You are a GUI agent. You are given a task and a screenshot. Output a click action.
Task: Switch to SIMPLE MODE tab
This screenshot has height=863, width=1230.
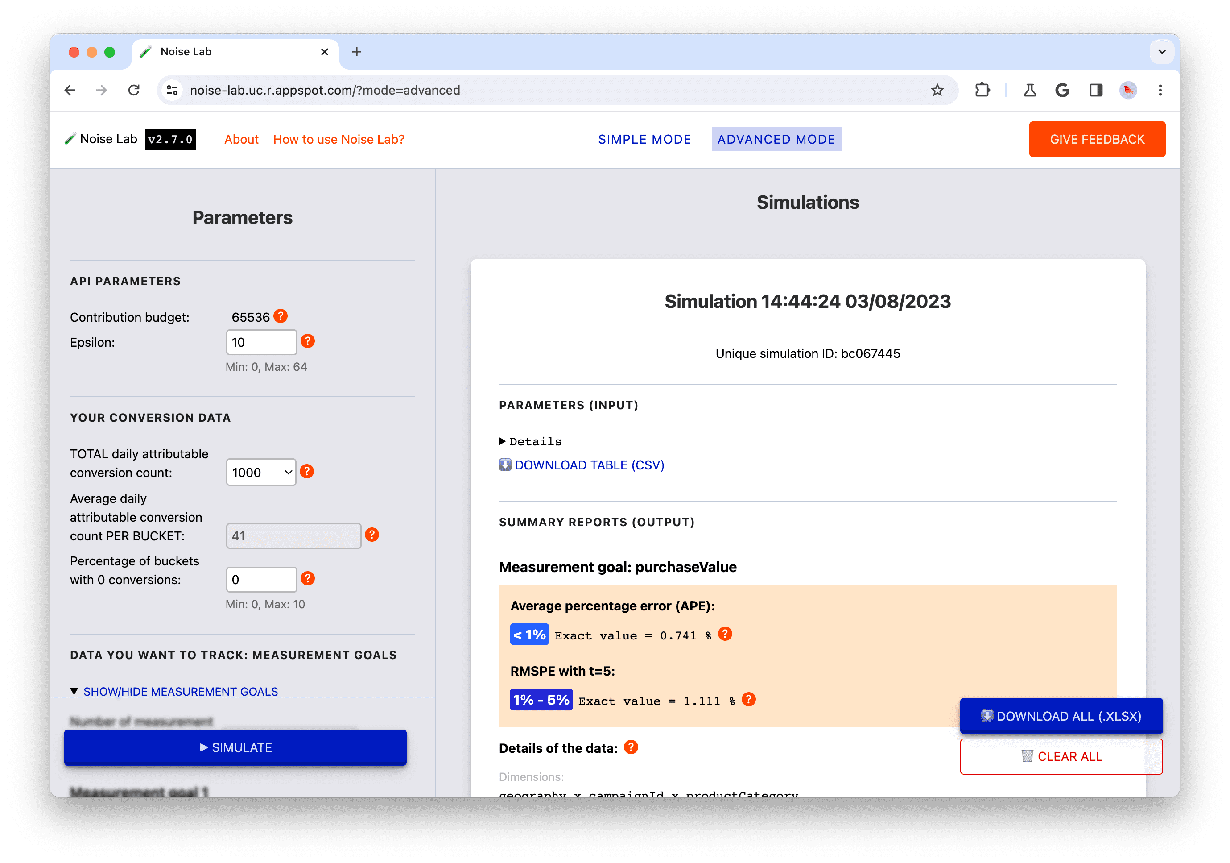pos(644,138)
